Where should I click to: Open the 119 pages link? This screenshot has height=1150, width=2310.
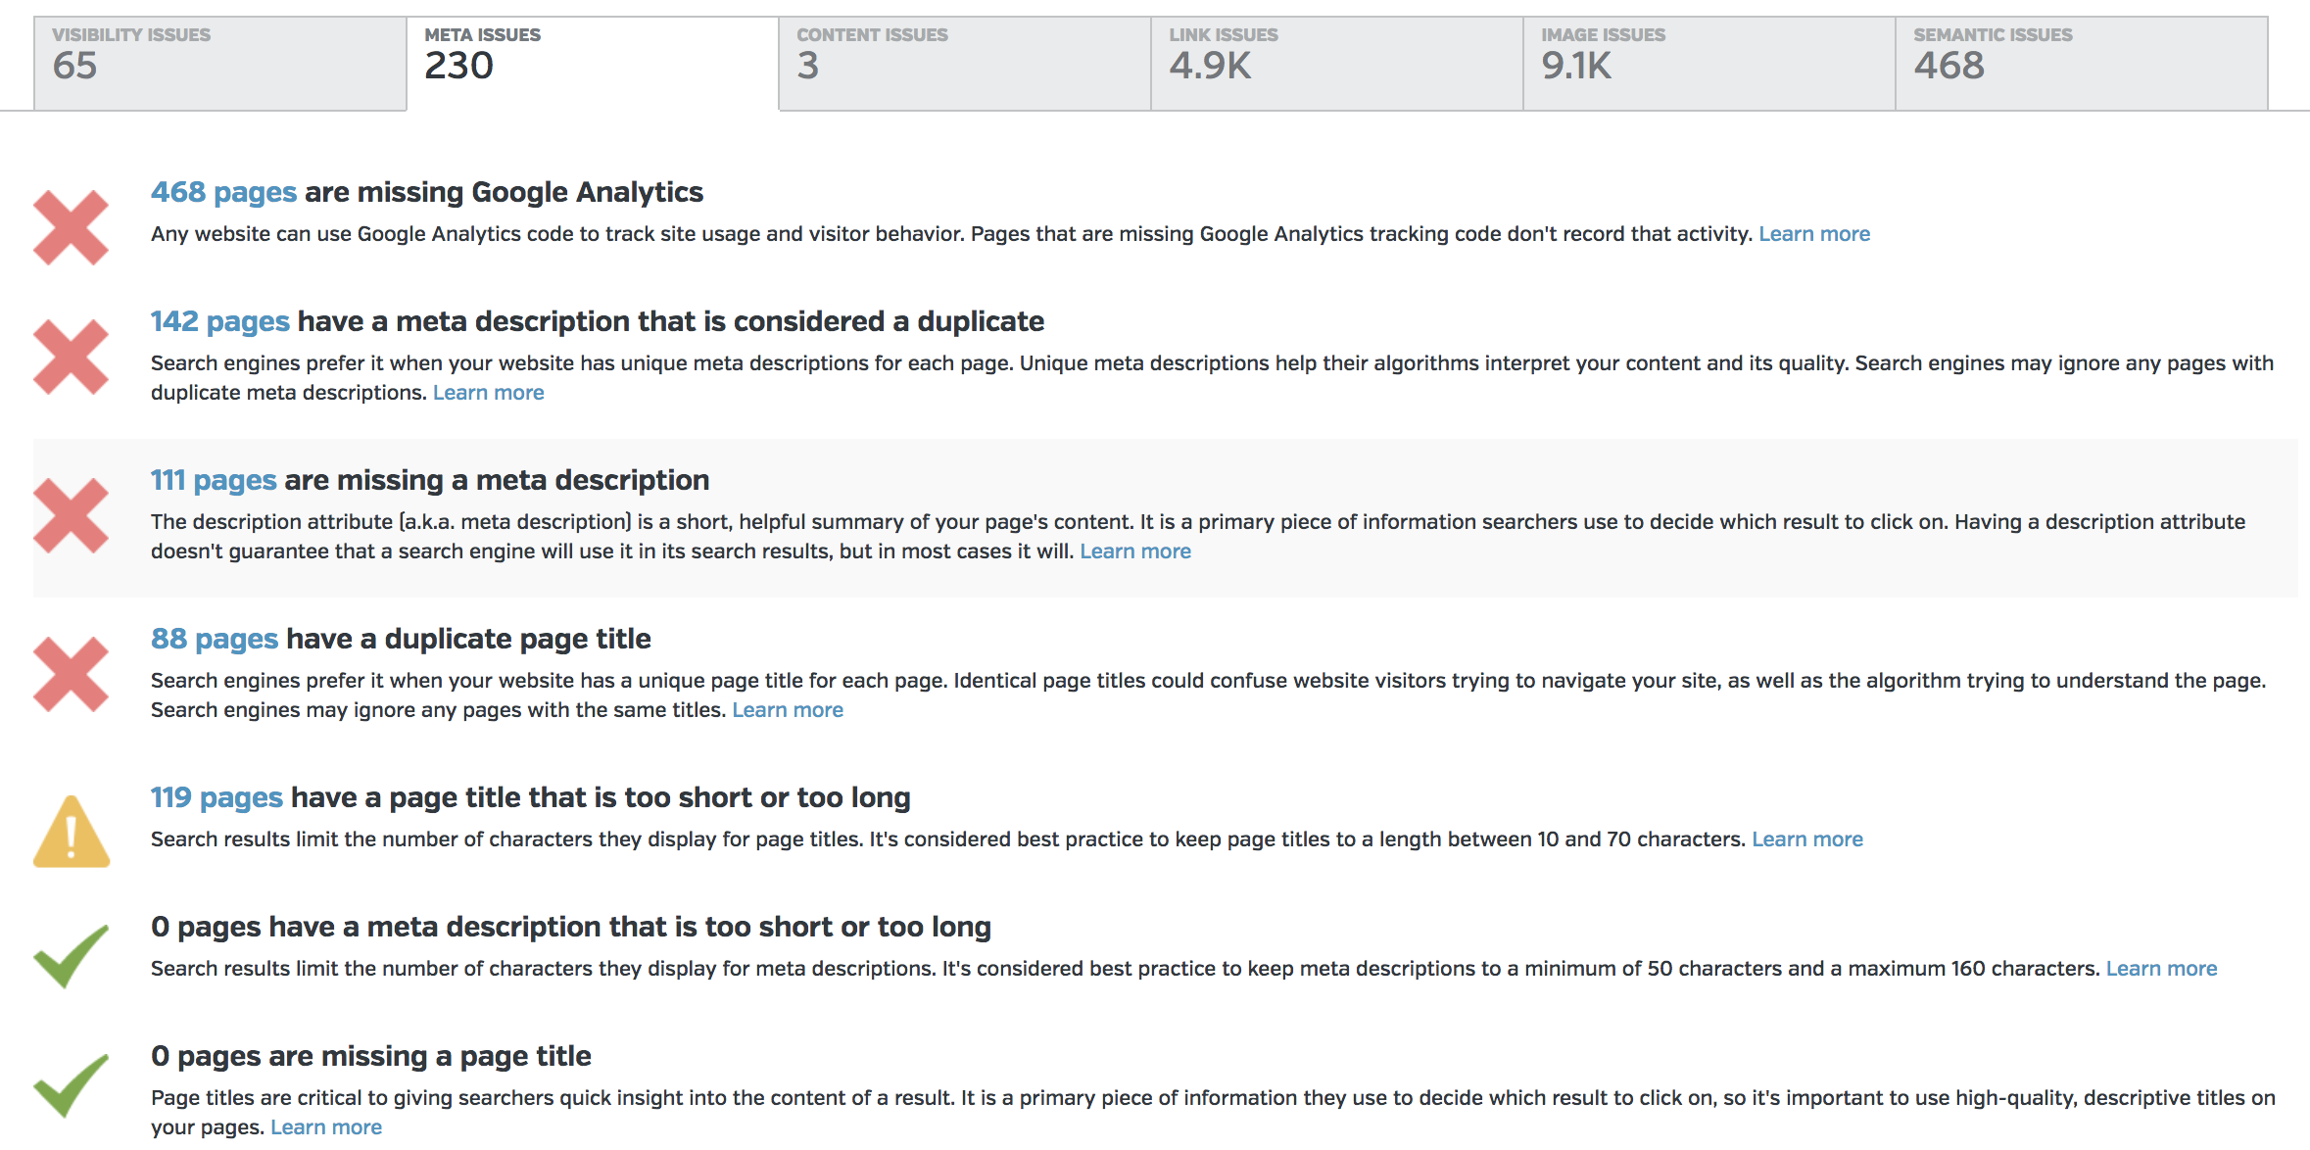[217, 797]
